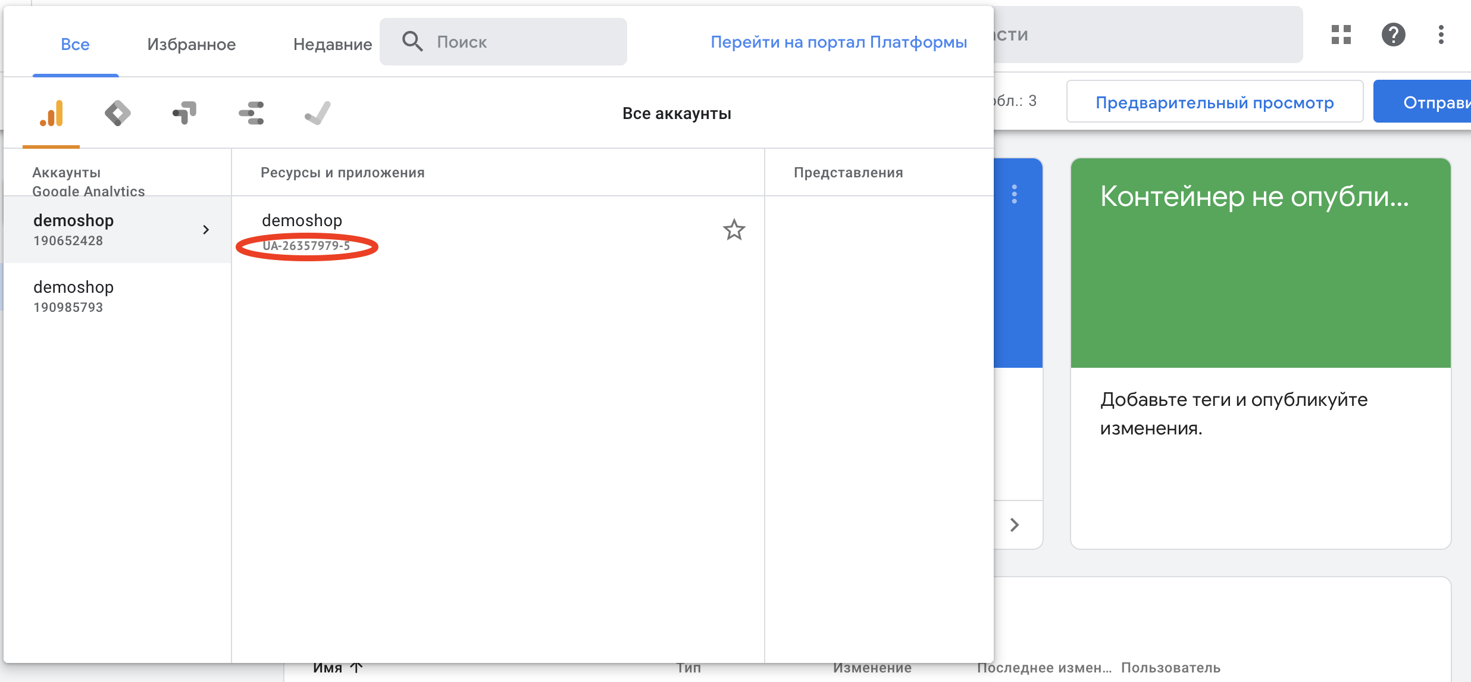The height and width of the screenshot is (682, 1471).
Task: Switch to the Недавние tab
Action: (x=333, y=44)
